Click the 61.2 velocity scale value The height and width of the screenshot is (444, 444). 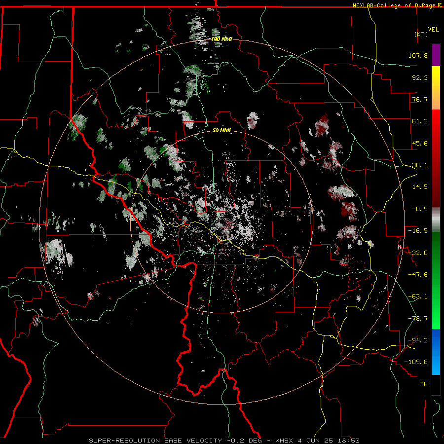pos(420,121)
